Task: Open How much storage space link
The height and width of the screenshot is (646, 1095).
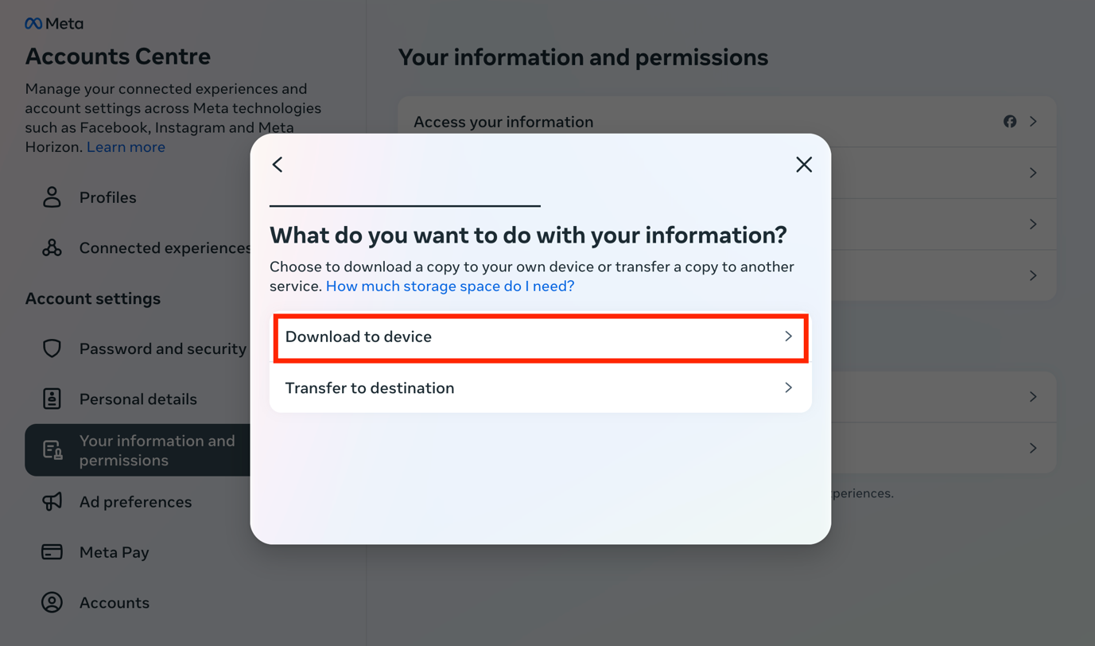Action: [450, 286]
